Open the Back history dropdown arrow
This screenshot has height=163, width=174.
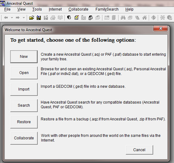tap(12, 18)
